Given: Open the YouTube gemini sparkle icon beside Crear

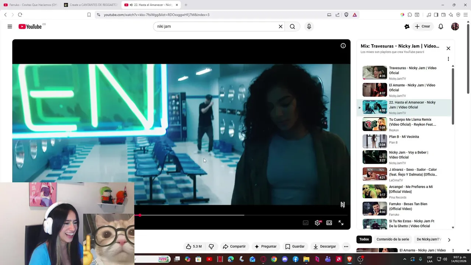Looking at the screenshot, I should tap(407, 26).
